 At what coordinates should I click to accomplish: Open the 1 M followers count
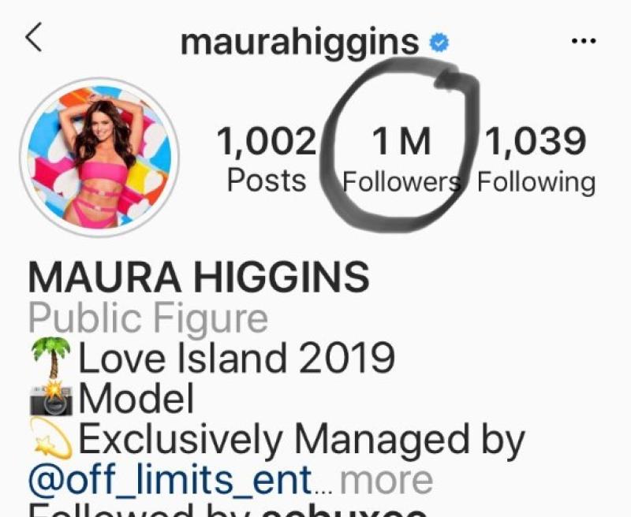pos(401,141)
